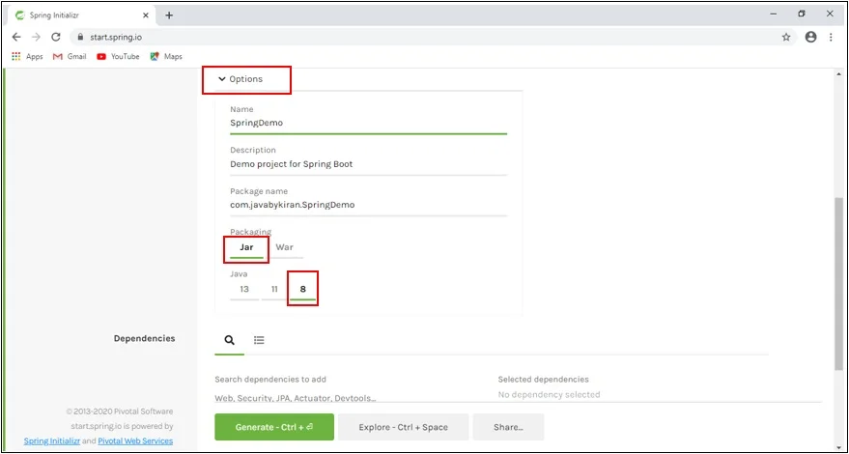Screen dimensions: 849x454
Task: Click the lock icon in address bar
Action: (81, 38)
